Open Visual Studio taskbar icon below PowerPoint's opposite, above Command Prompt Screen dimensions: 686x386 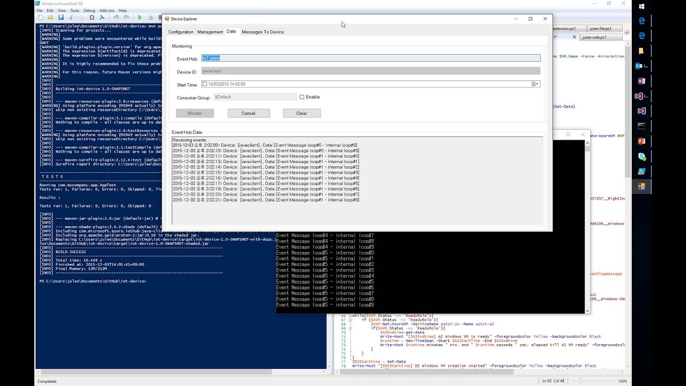point(641,111)
